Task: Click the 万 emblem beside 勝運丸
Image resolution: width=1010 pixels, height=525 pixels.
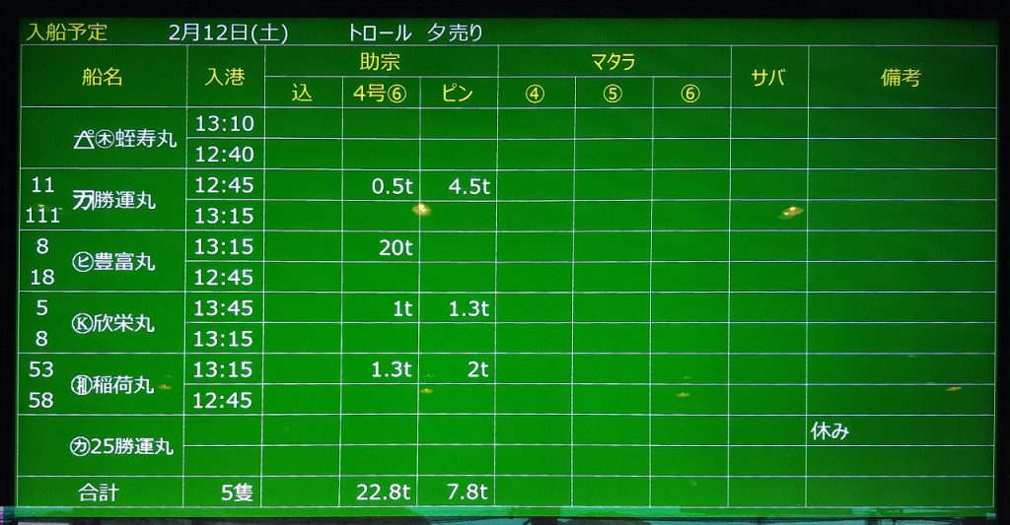Action: coord(84,200)
